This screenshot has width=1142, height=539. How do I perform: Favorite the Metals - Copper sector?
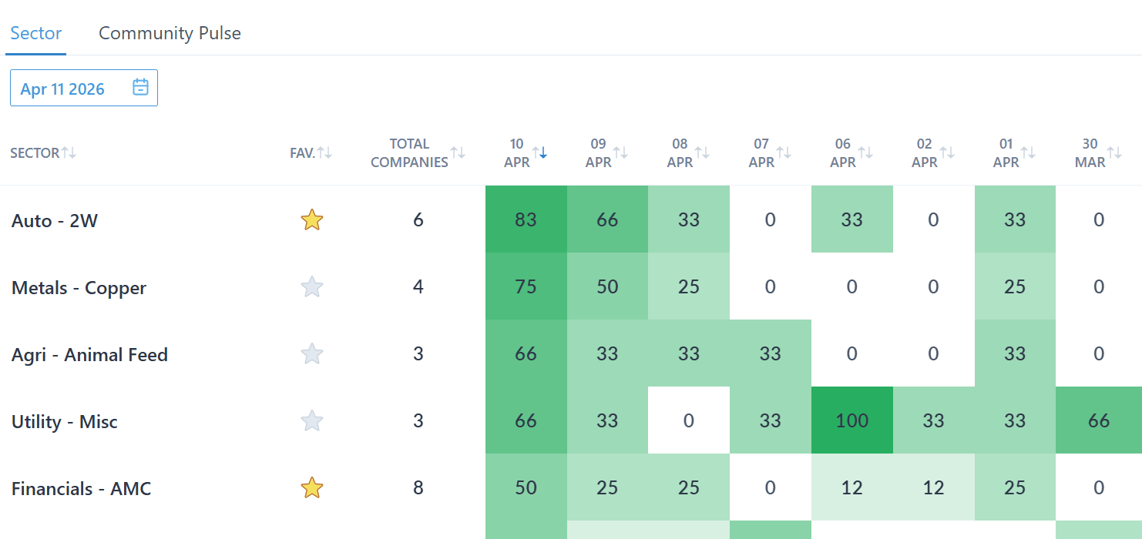tap(311, 287)
